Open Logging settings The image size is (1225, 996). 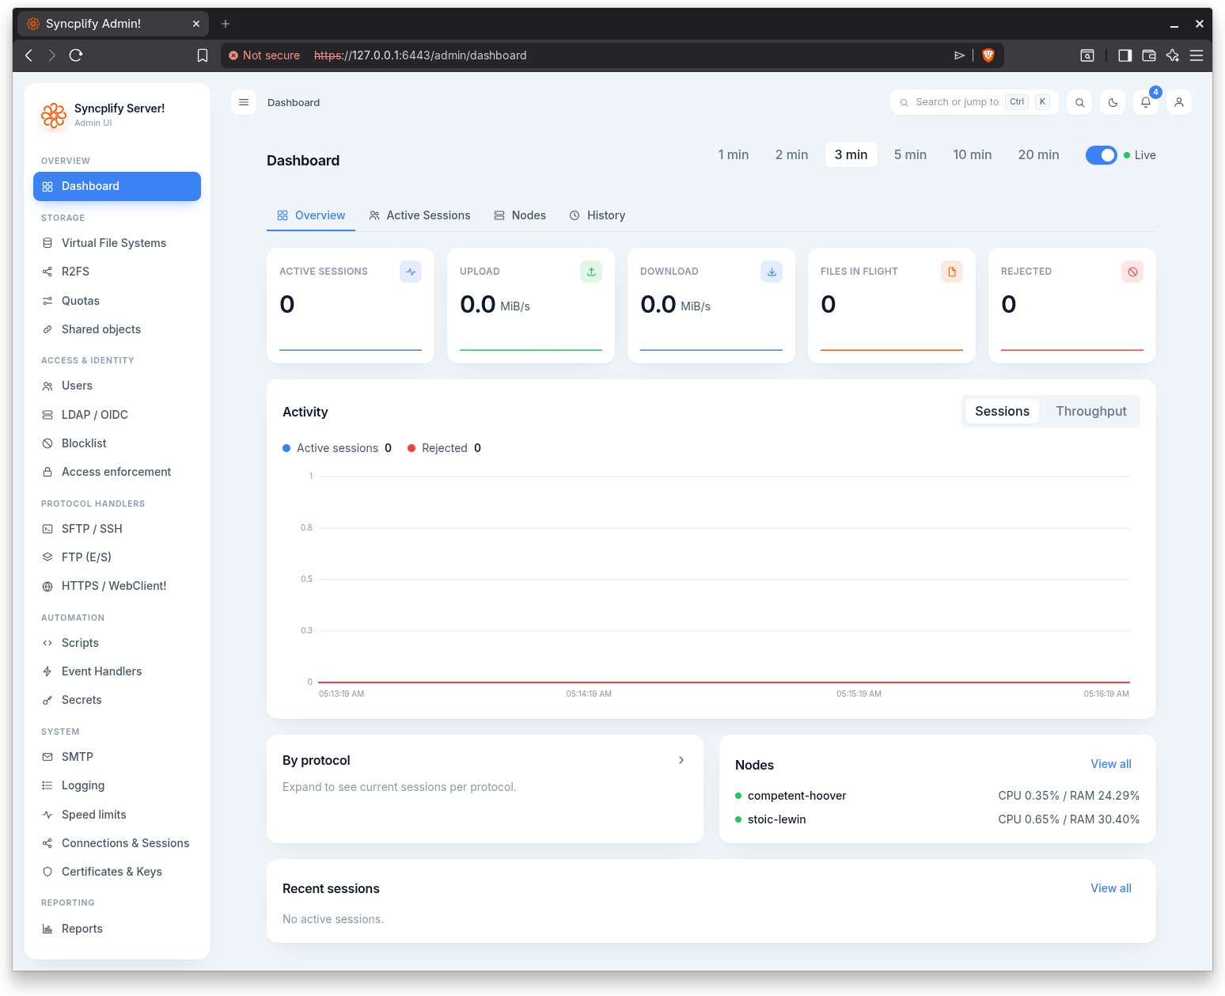point(117,785)
